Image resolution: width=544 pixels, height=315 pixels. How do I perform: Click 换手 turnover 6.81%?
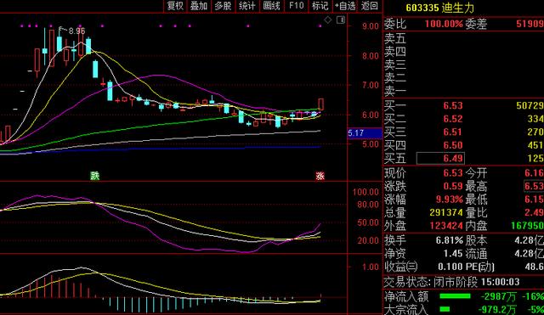pos(449,240)
